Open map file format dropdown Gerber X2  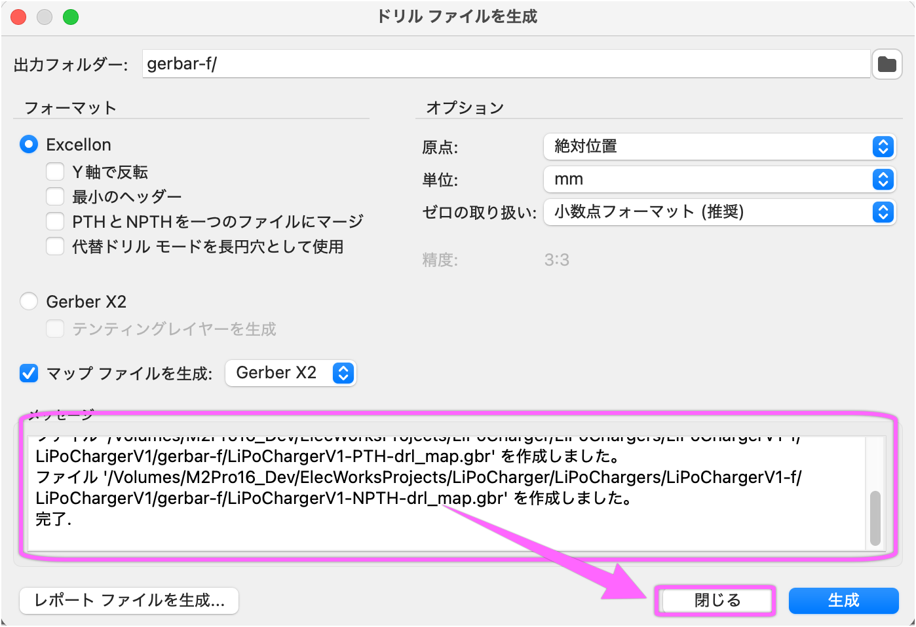(x=290, y=373)
